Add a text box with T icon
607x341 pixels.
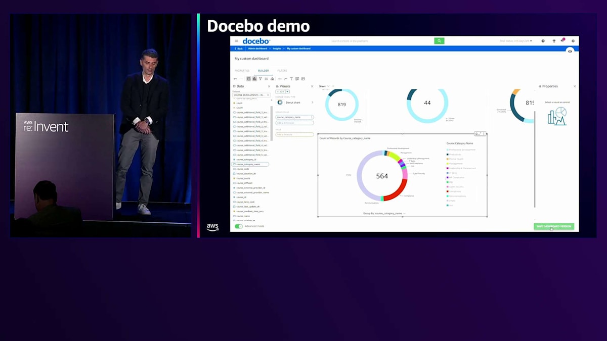[291, 79]
